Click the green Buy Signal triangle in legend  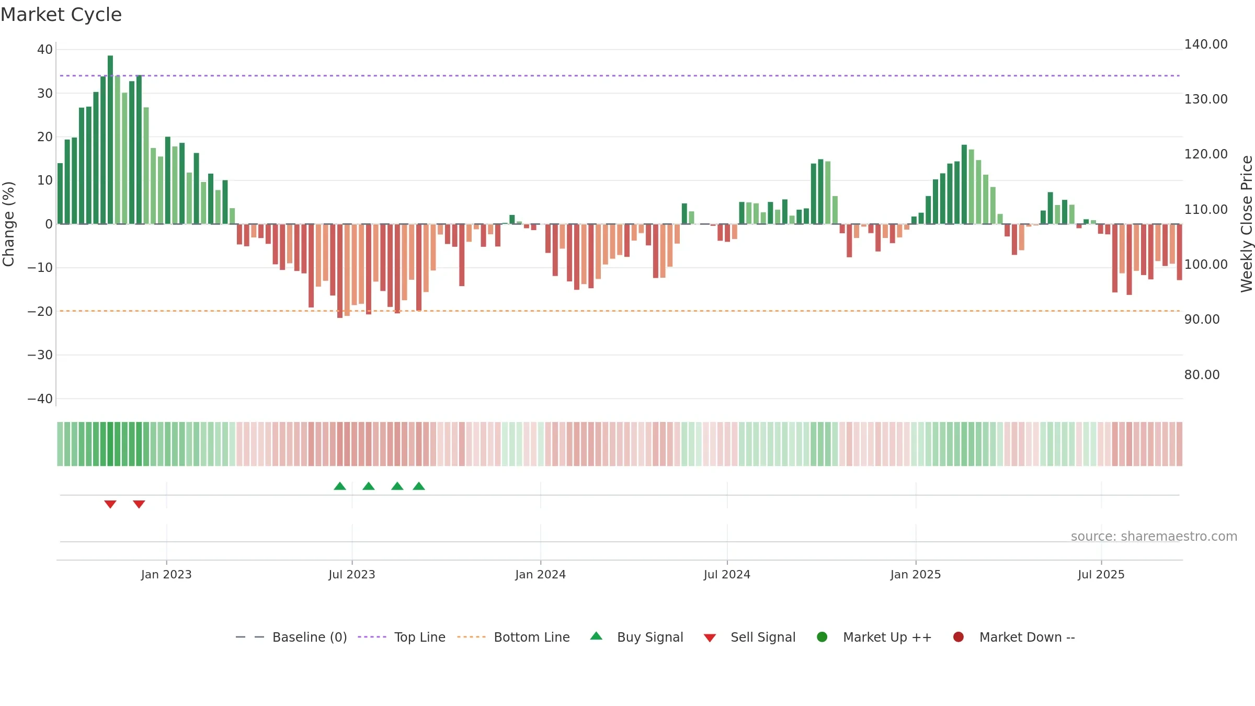[x=596, y=636]
